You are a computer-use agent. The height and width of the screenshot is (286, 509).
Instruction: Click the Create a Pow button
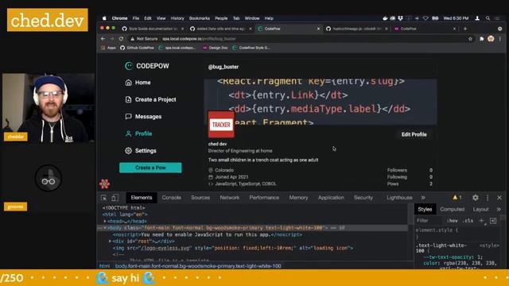150,168
